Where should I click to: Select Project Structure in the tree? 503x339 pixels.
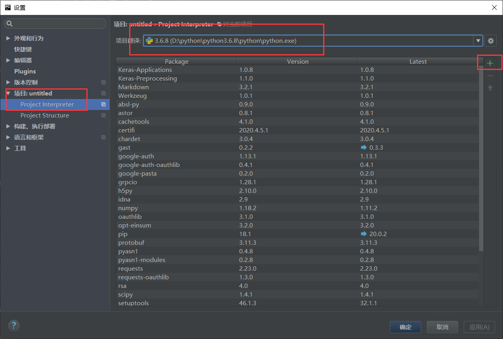click(45, 115)
